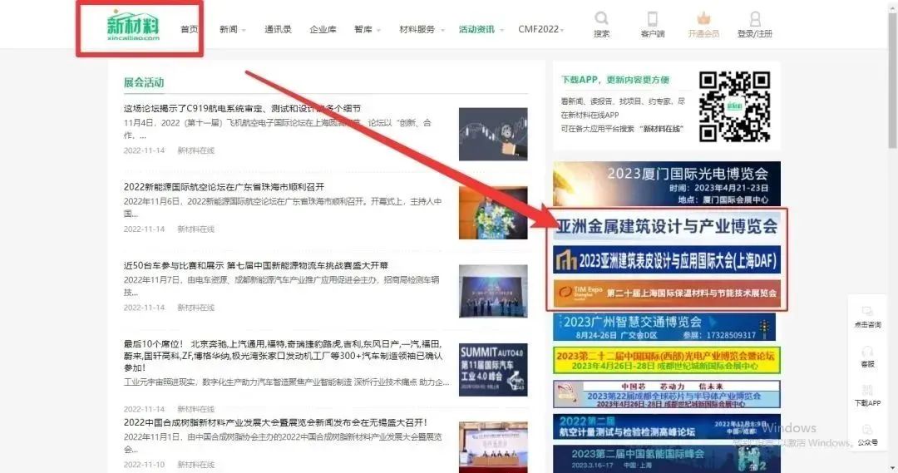This screenshot has width=898, height=473.
Task: Open 第七届中国新能源物流车挑战赛 article
Action: click(x=256, y=265)
